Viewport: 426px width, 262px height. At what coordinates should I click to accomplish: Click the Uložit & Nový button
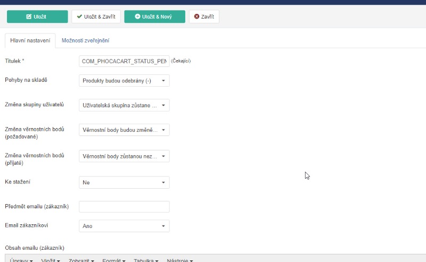click(x=154, y=16)
